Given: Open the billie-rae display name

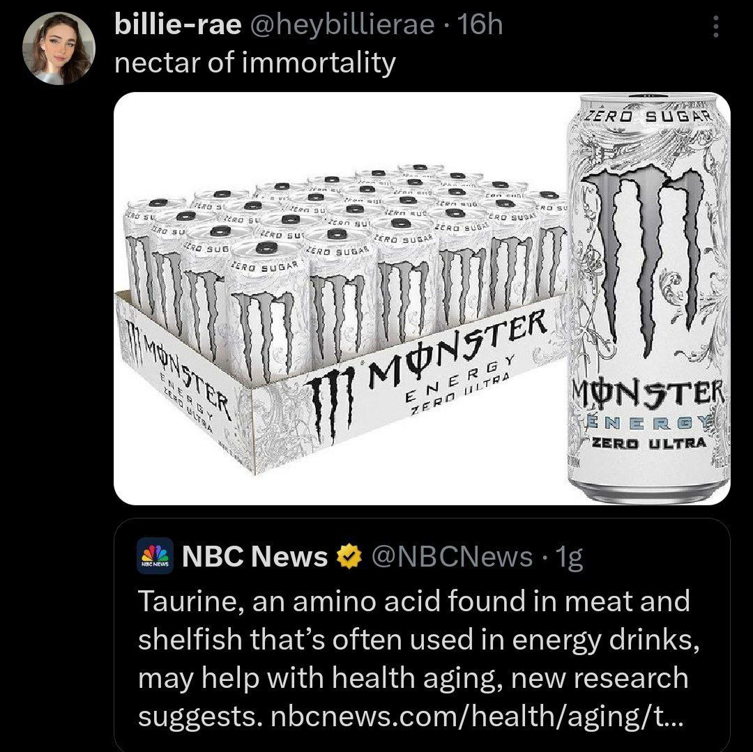Looking at the screenshot, I should pyautogui.click(x=178, y=26).
